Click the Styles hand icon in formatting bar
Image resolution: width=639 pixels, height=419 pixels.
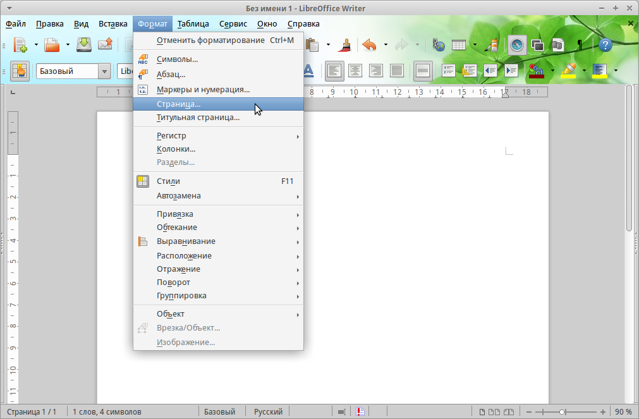pyautogui.click(x=20, y=71)
